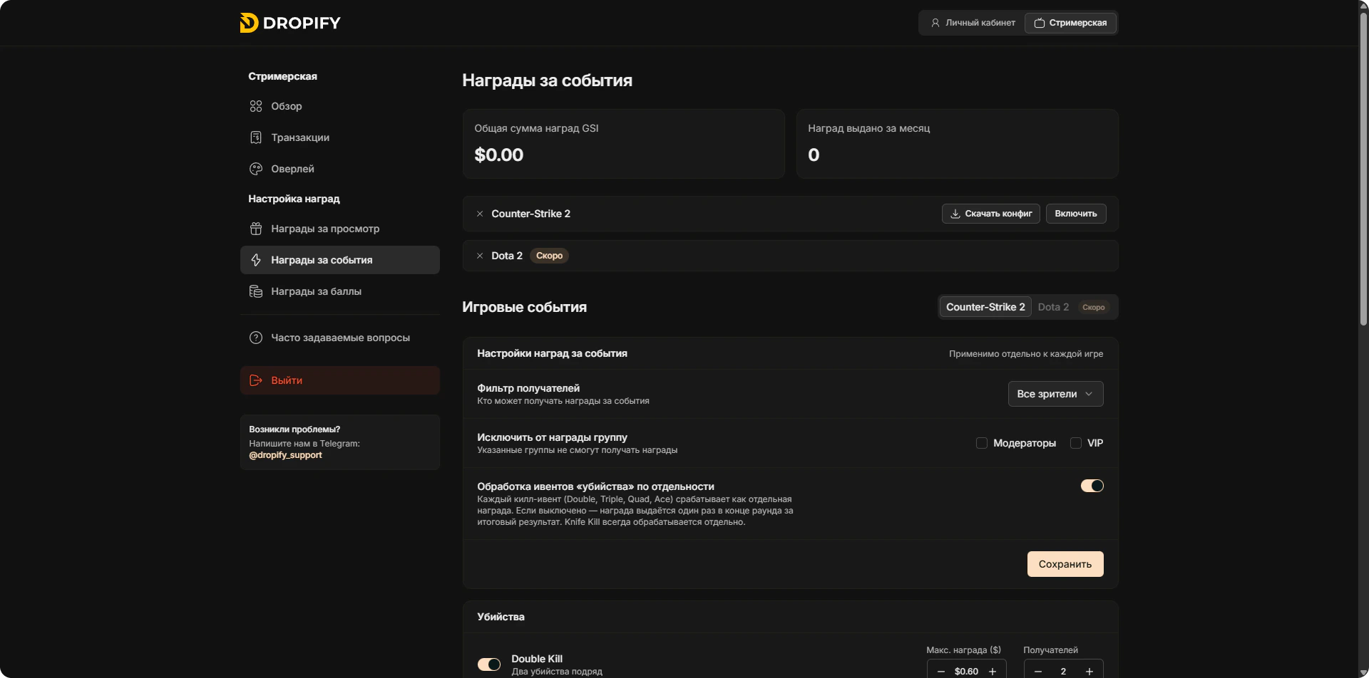Click Скачать конфиг button
Viewport: 1369px width, 678px height.
991,214
